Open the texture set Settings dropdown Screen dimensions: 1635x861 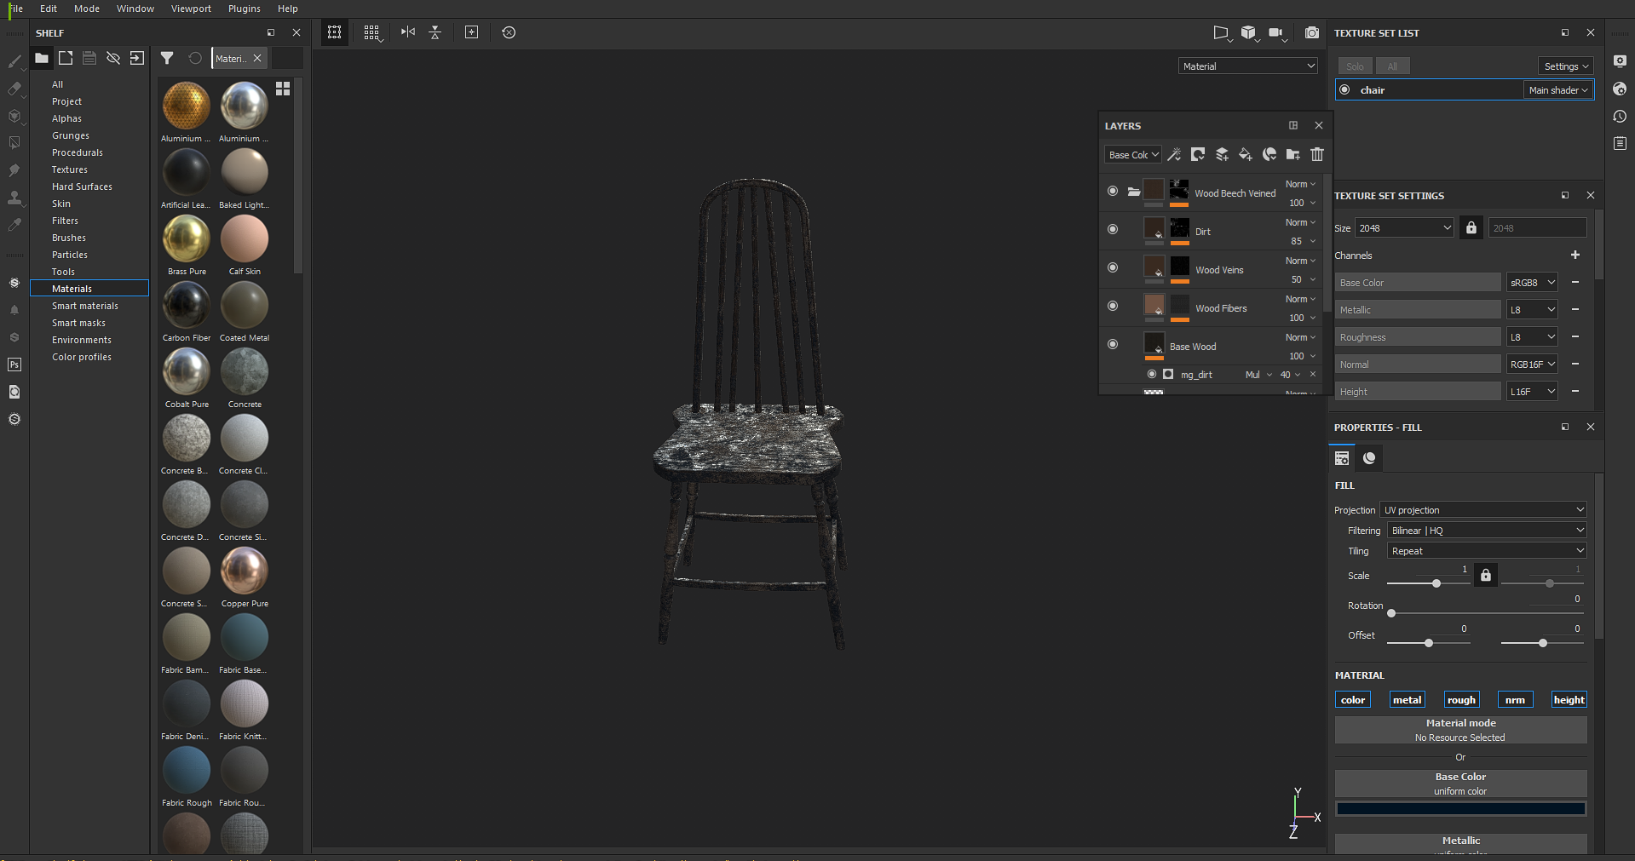pos(1566,66)
